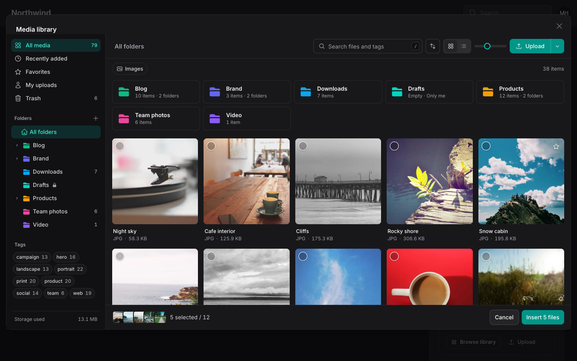
Task: Go to All media in the sidebar
Action: 56,45
